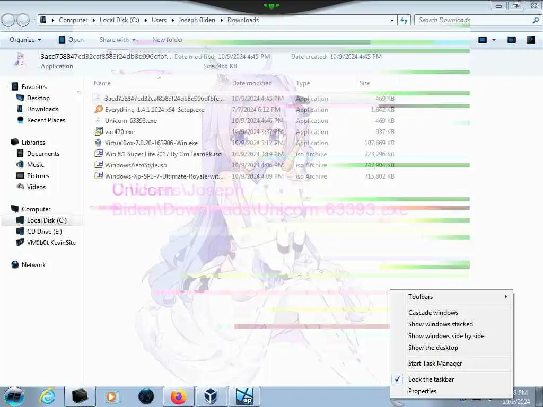543x407 pixels.
Task: Click the search magnifier icon
Action: coord(536,20)
